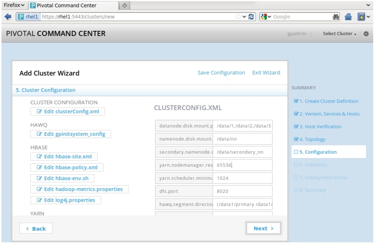
Task: Open the bookmarks menu dropdown arrow
Action: (368, 17)
